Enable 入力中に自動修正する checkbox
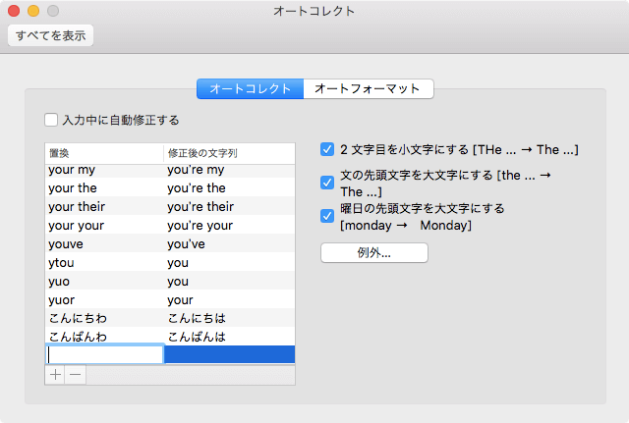The height and width of the screenshot is (423, 629). point(51,121)
